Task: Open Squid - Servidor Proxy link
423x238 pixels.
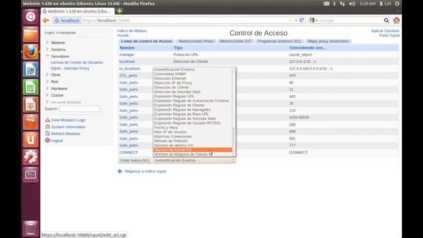Action: pos(70,68)
